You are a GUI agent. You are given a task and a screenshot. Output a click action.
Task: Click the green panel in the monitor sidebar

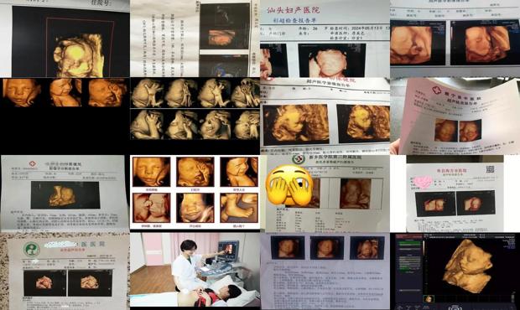(409, 244)
